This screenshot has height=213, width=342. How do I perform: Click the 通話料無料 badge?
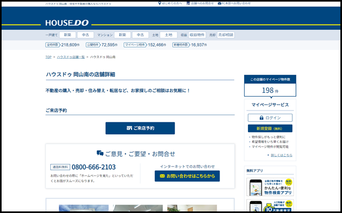pos(60,167)
